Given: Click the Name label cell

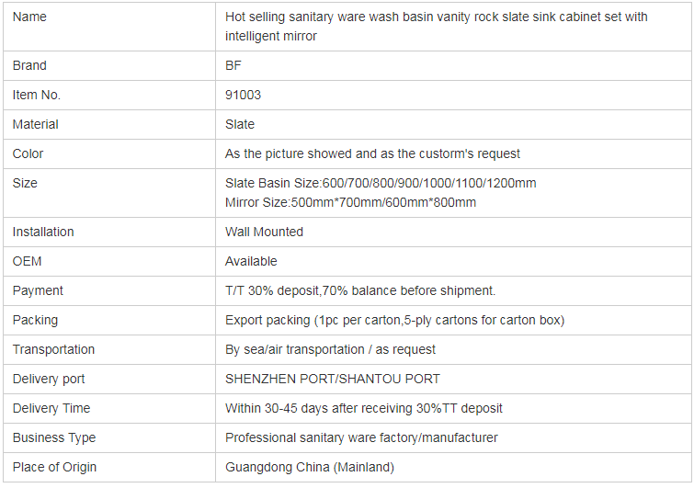Looking at the screenshot, I should (109, 27).
